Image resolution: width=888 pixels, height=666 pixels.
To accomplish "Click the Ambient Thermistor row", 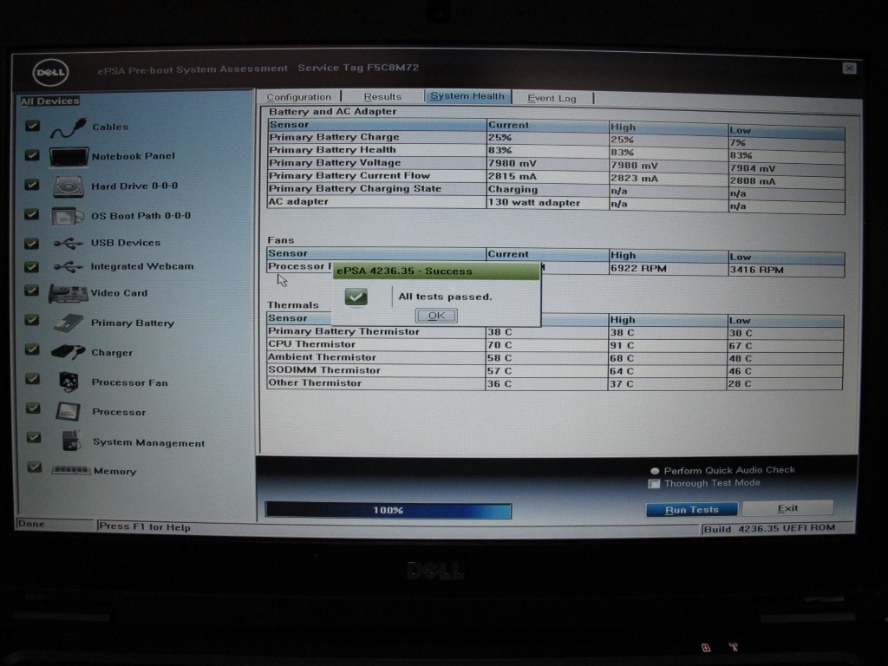I will (x=555, y=358).
